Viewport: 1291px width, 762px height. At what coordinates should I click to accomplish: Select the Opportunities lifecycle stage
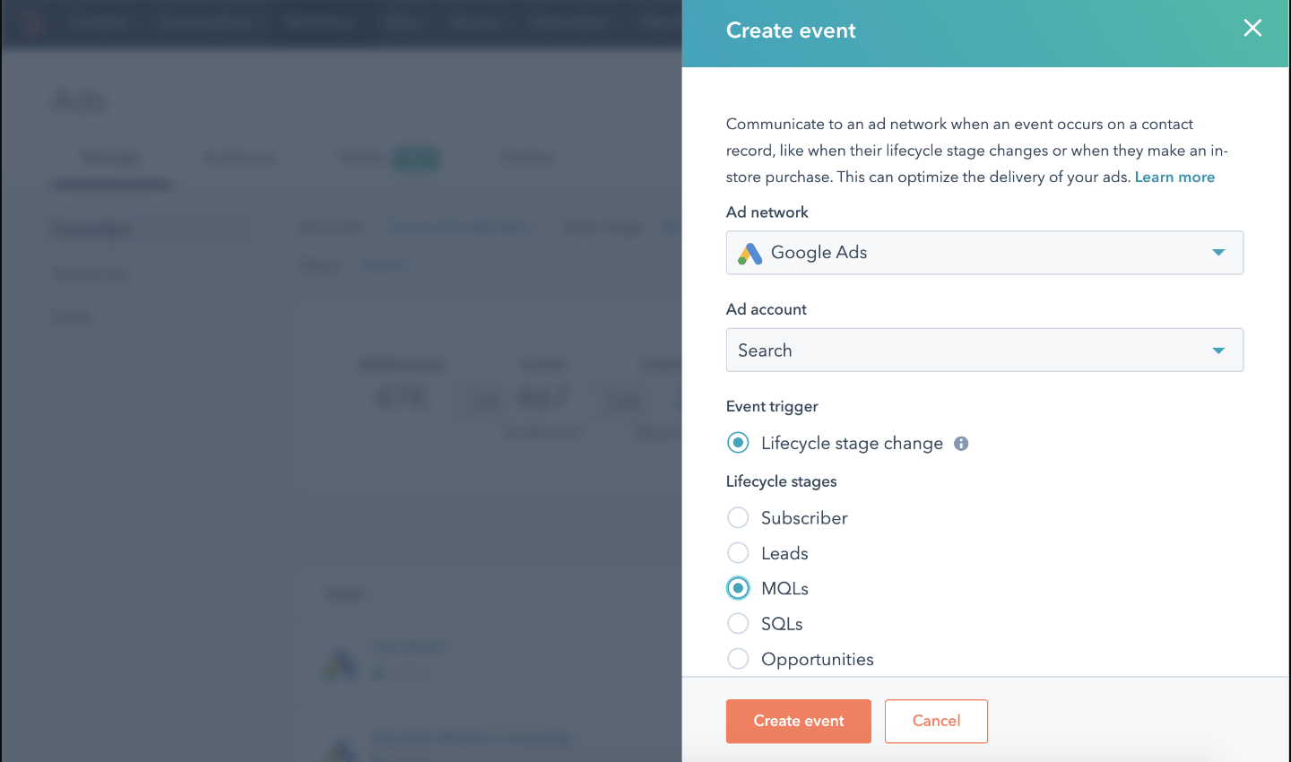(738, 658)
